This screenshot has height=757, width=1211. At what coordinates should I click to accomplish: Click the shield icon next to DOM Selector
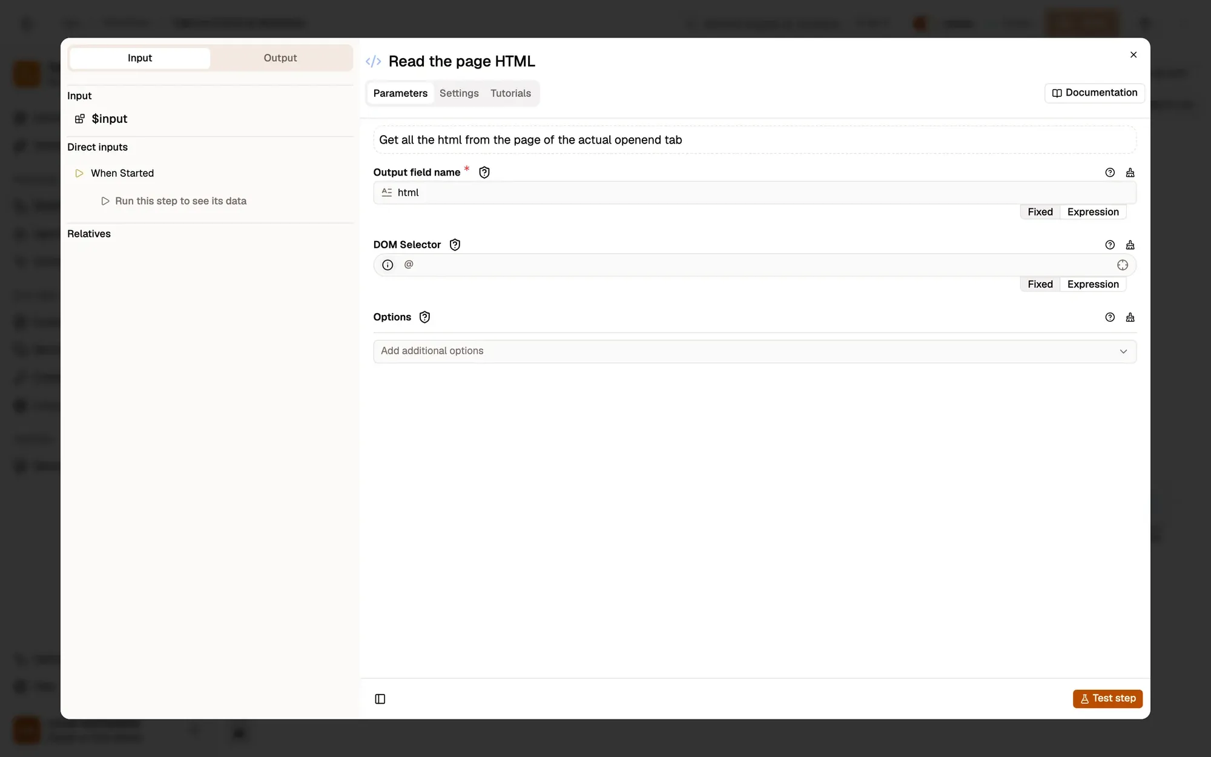pos(455,245)
